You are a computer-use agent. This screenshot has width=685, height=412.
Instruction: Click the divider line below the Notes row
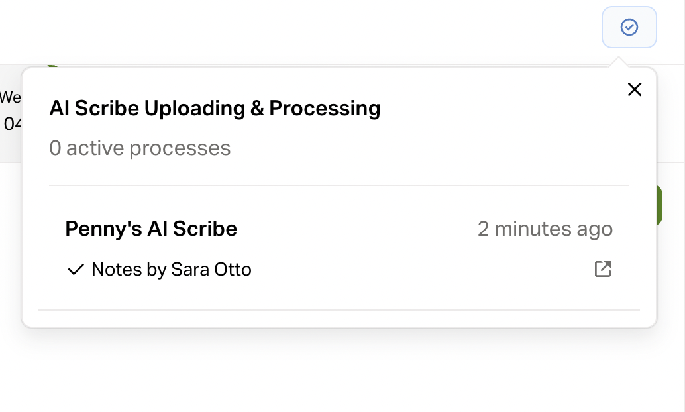tap(339, 309)
